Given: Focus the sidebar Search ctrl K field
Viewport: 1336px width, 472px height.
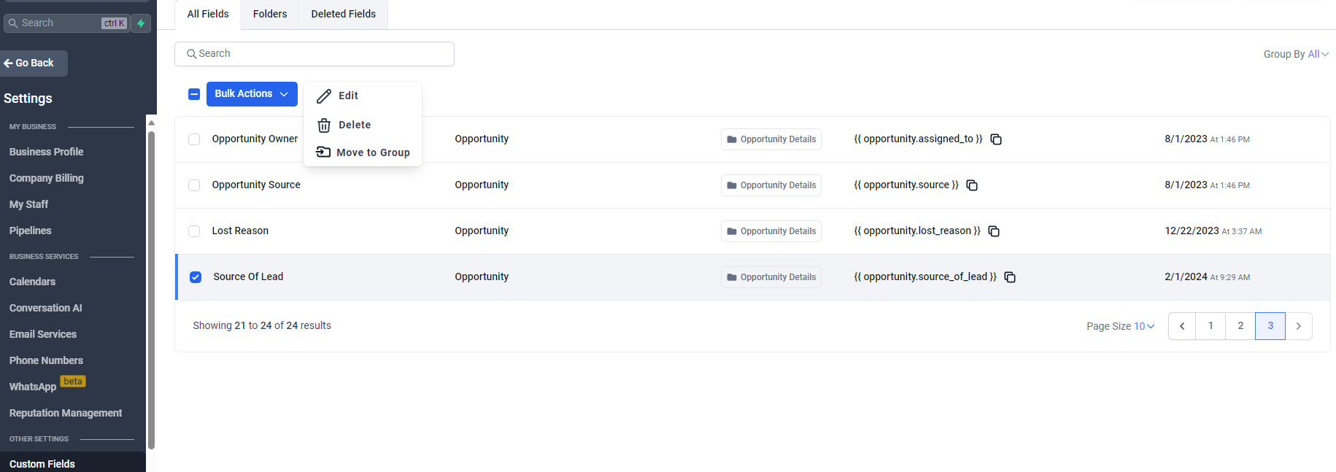Looking at the screenshot, I should (x=66, y=23).
